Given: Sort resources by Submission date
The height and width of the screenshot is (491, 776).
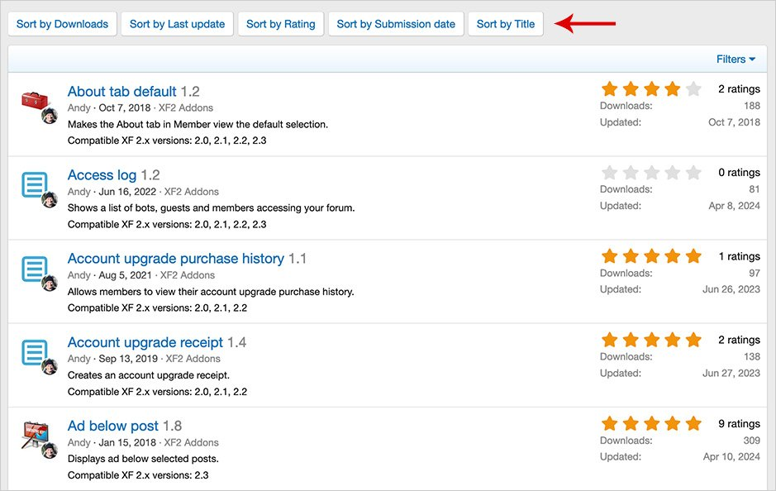Looking at the screenshot, I should tap(396, 24).
